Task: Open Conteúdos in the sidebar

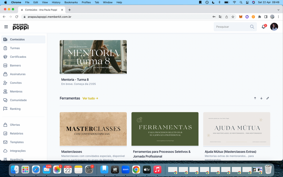Action: coord(23,39)
